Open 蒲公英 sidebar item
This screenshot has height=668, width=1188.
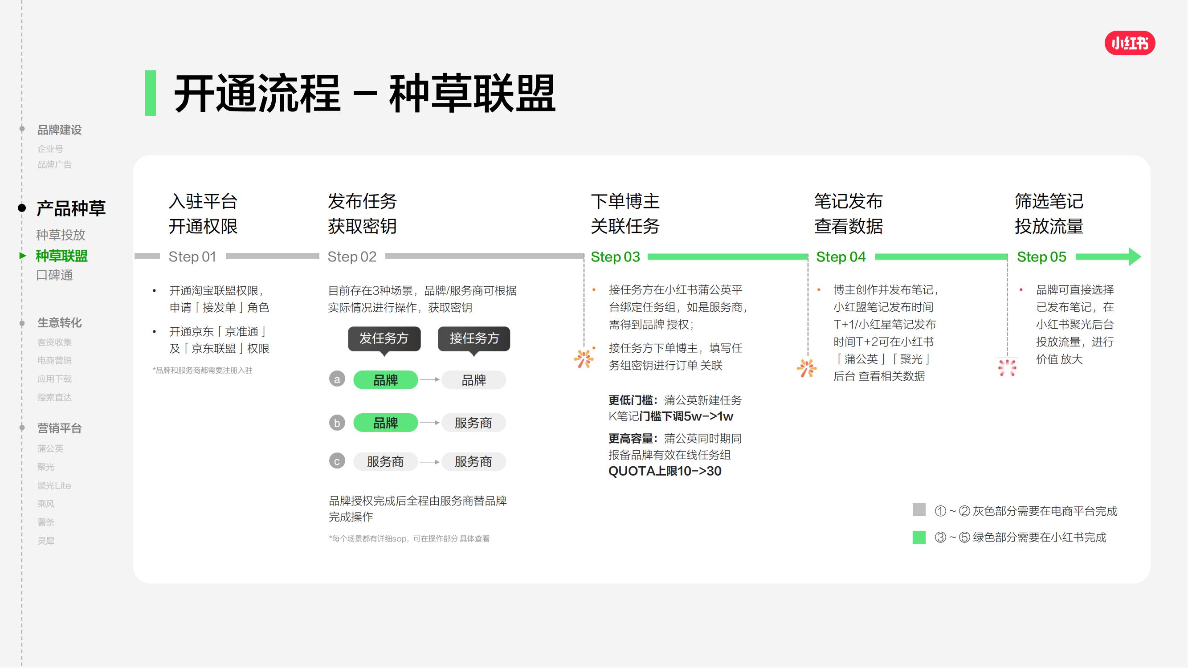click(x=50, y=448)
